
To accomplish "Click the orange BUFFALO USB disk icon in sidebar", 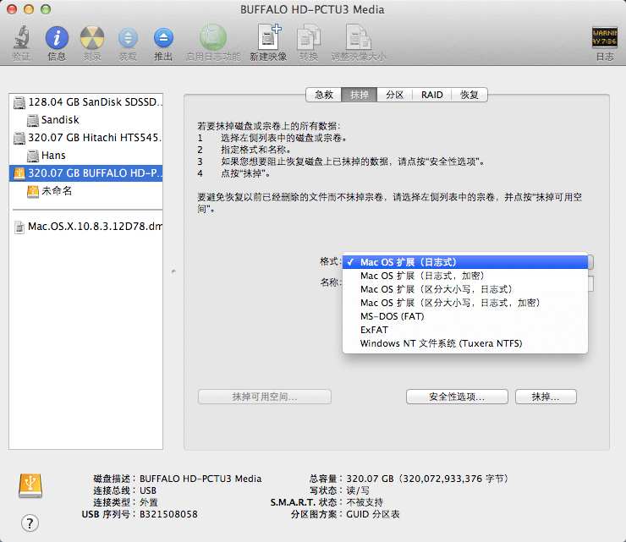I will click(x=19, y=173).
